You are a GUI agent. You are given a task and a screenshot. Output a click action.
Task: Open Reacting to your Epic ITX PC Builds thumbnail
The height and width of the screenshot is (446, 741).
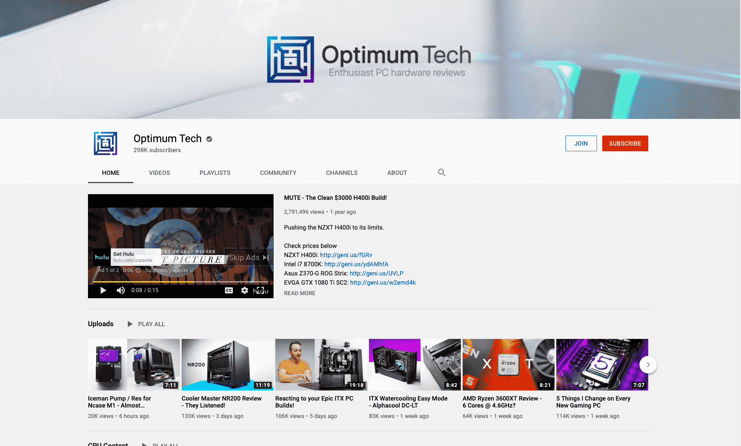[x=321, y=365]
